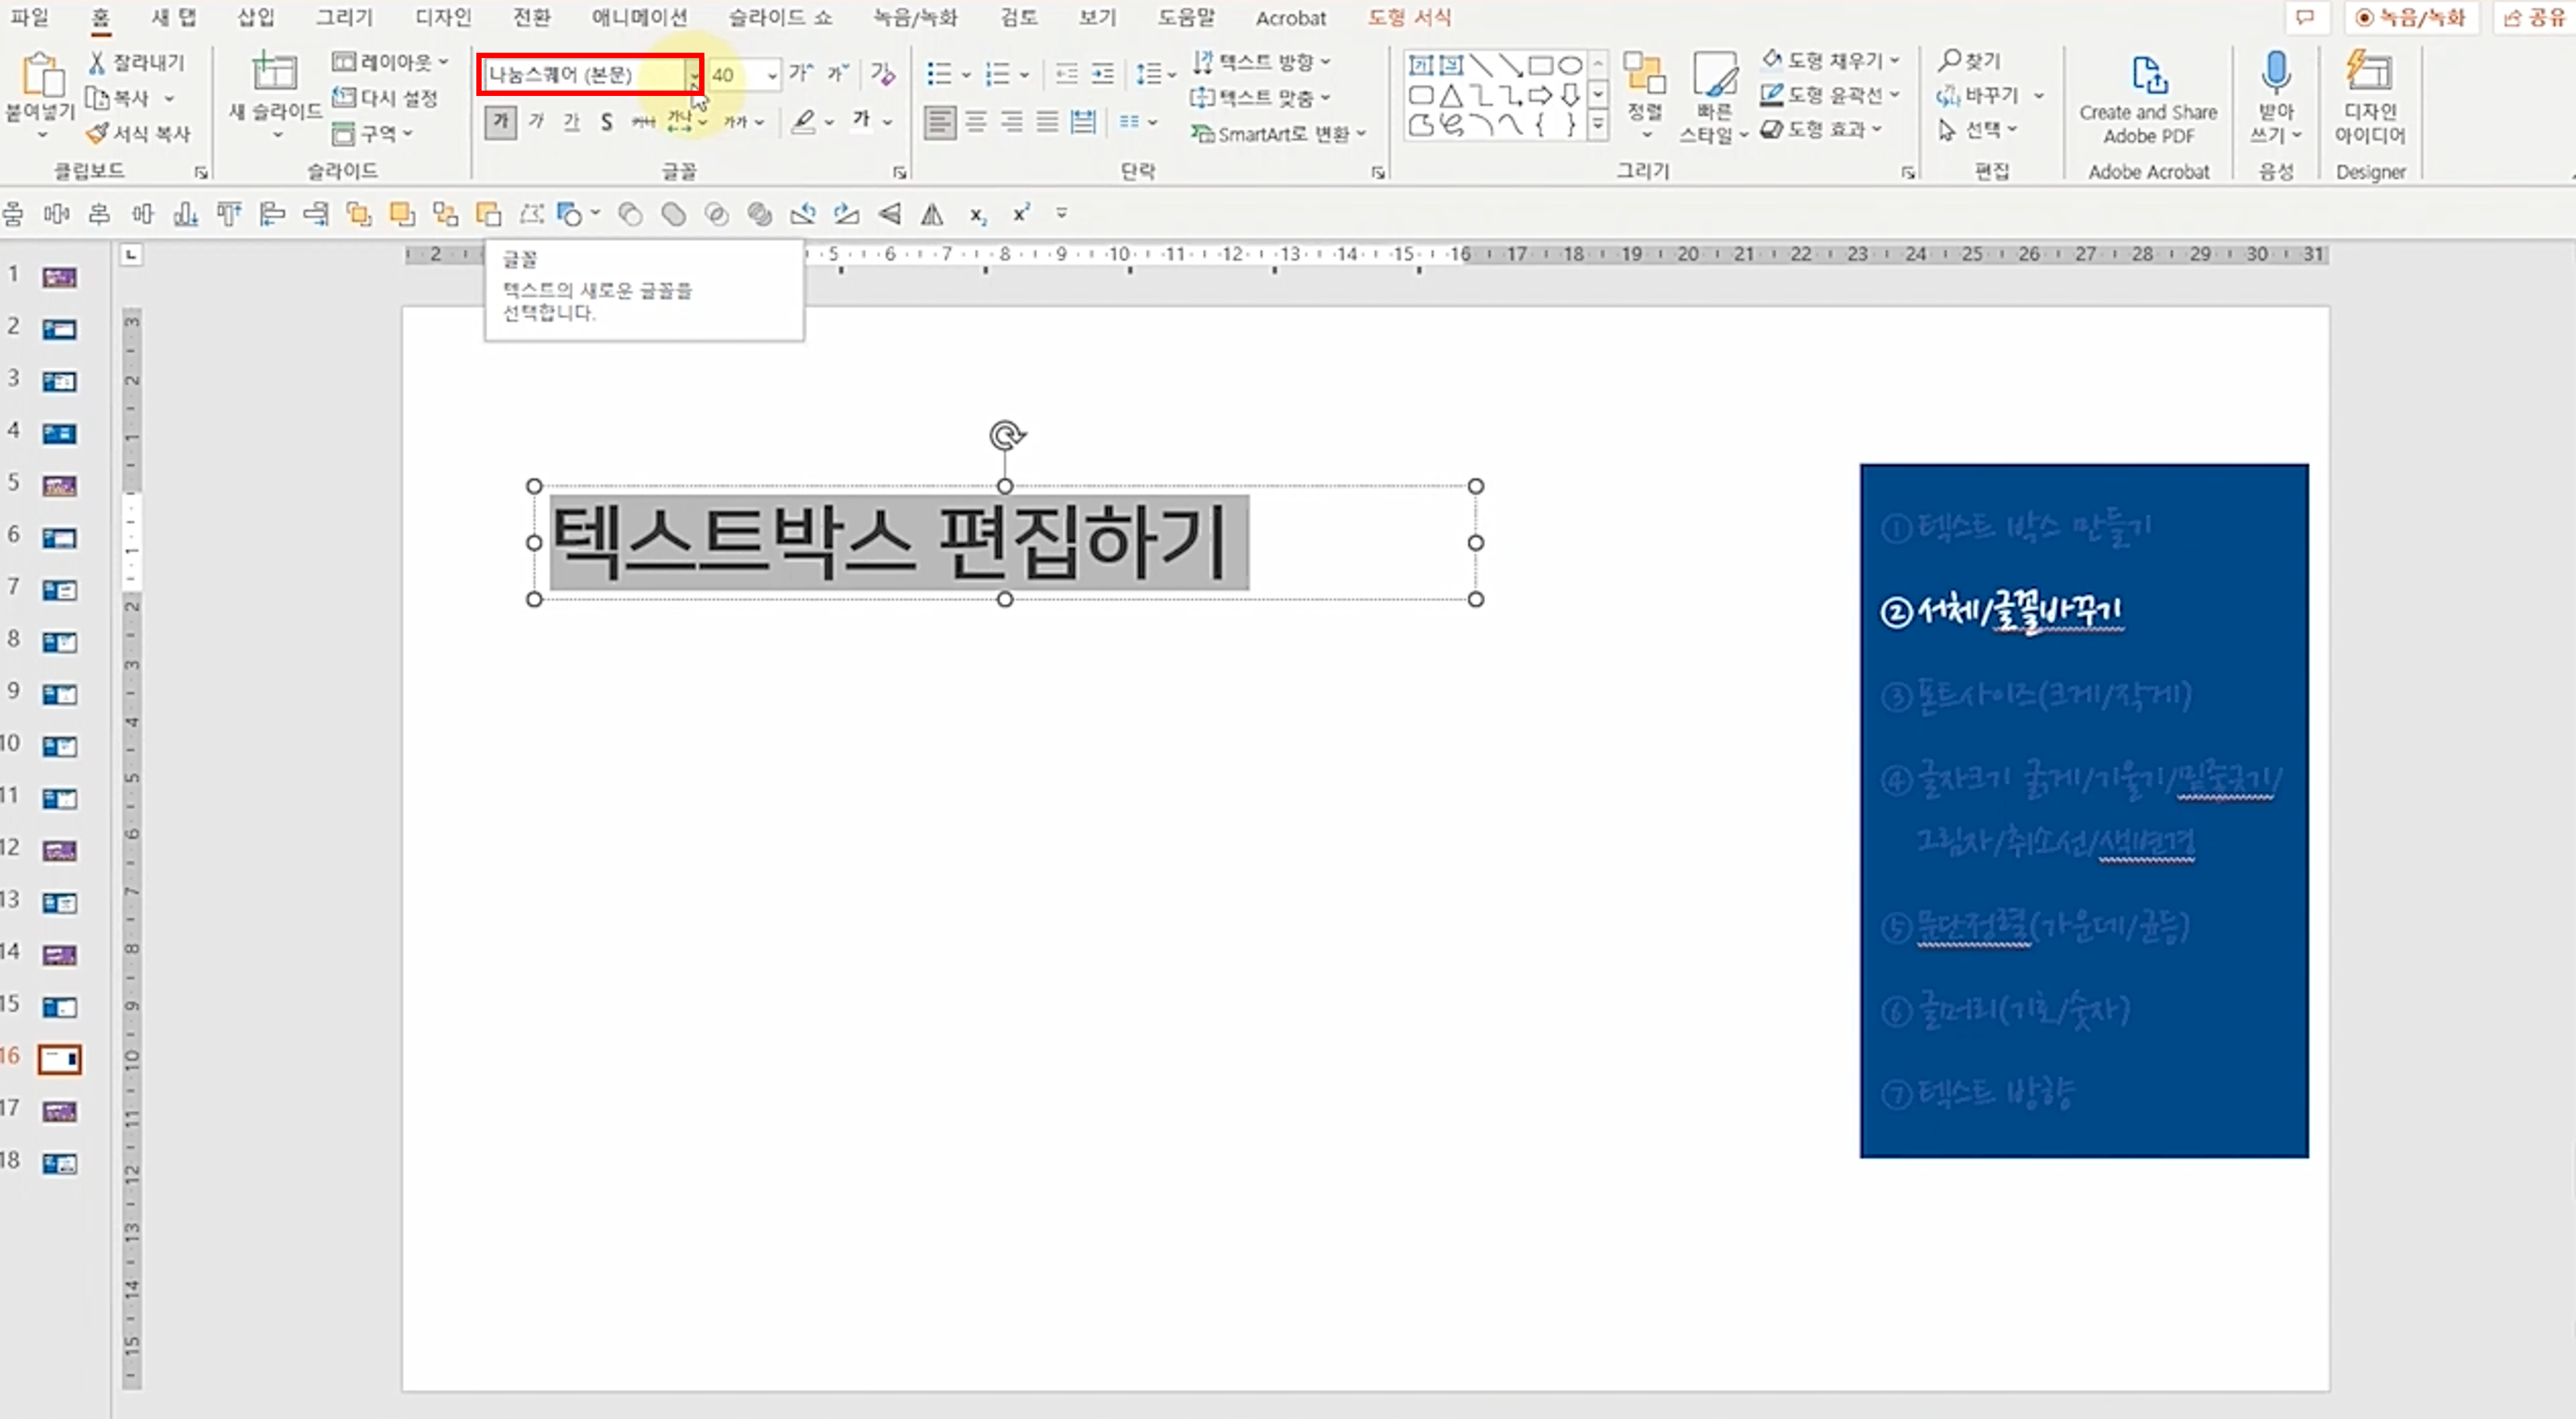Select the rectangle shape in the gallery
2576x1419 pixels.
click(x=1540, y=64)
